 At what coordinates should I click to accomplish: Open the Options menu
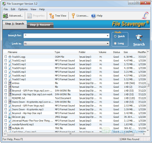click(23, 9)
